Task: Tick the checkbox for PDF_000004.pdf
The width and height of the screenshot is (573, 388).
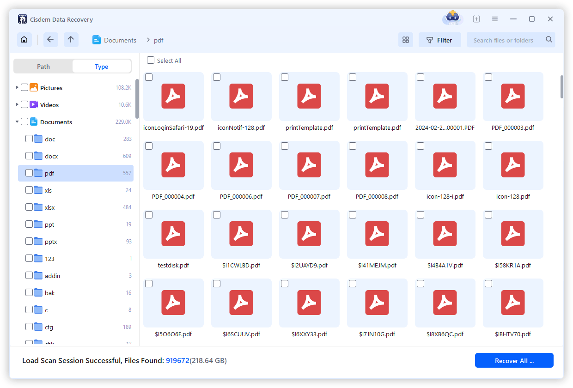Action: point(149,145)
